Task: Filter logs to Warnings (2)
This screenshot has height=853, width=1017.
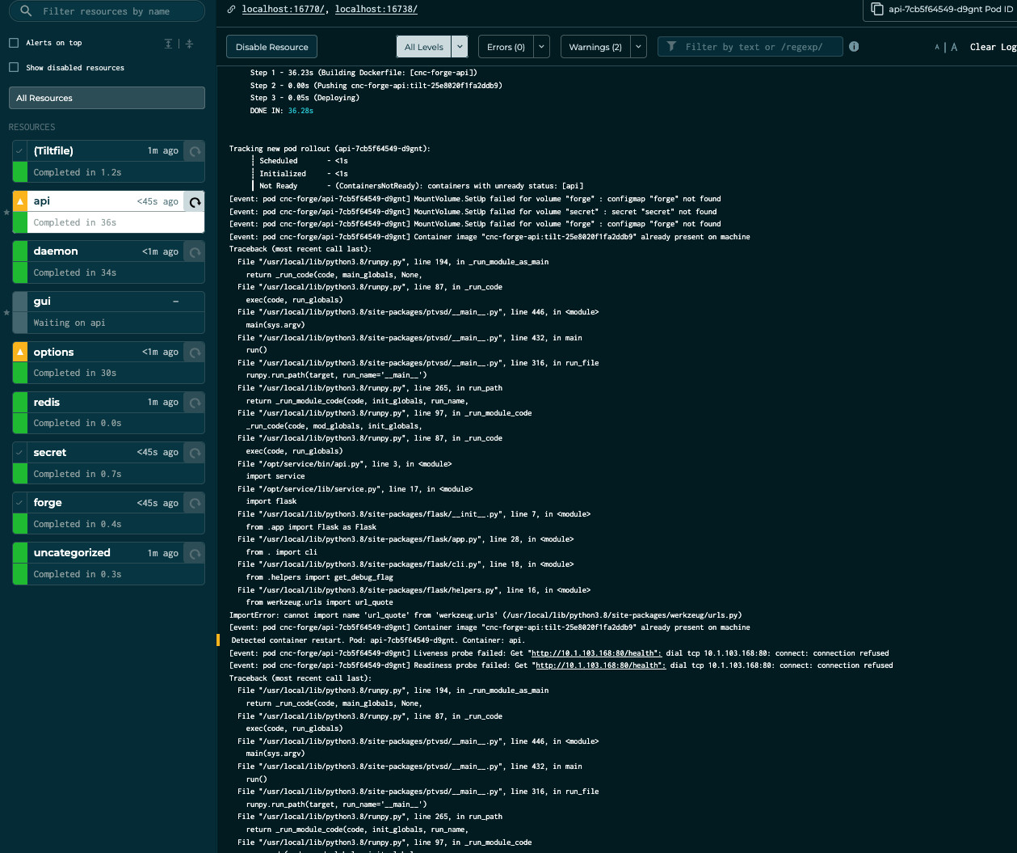Action: 595,47
